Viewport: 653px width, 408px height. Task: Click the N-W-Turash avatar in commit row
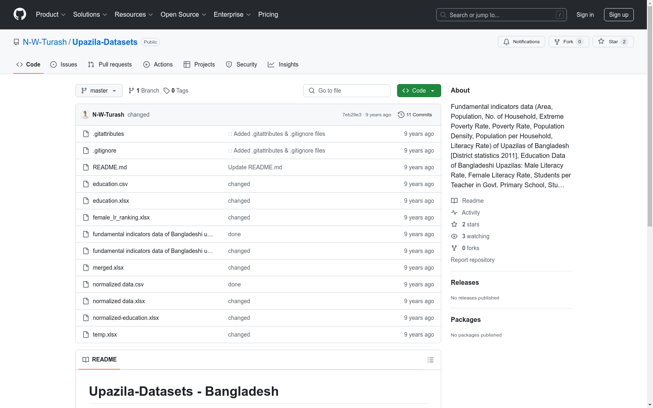pos(85,115)
